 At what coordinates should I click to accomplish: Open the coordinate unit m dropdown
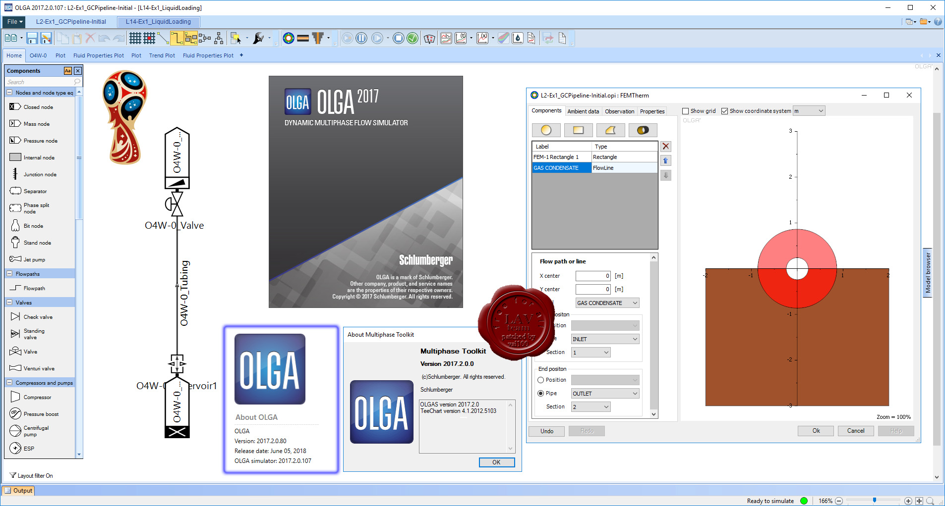(x=809, y=111)
